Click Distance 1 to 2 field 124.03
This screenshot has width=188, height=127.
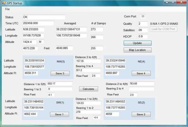coord(88,103)
